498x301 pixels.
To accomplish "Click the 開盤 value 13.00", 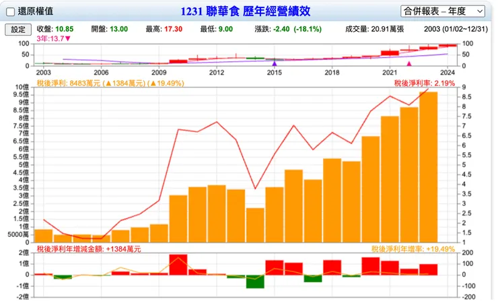I will (x=119, y=29).
